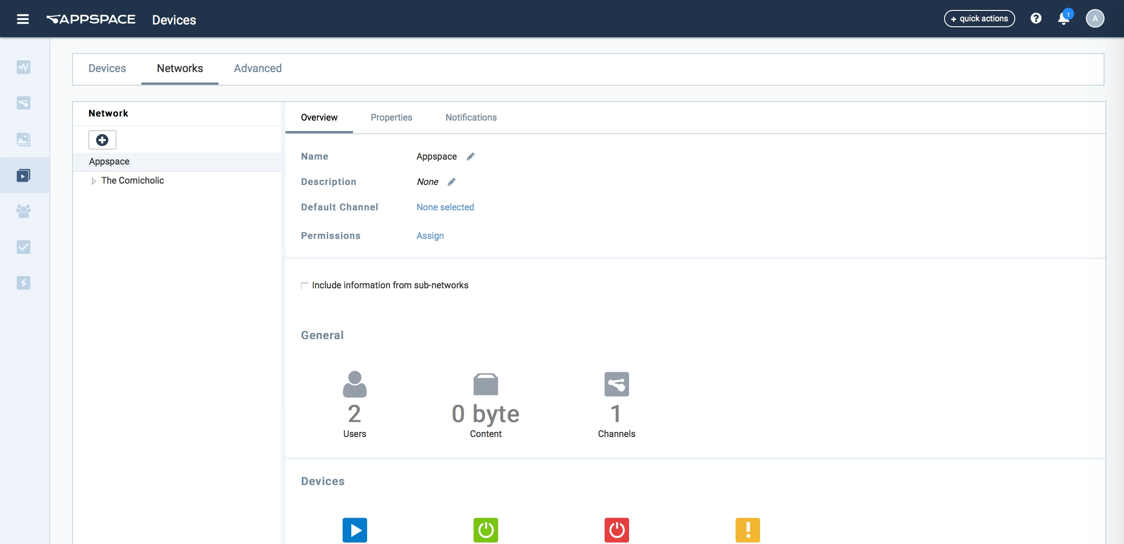Click the Assign permissions link
The image size is (1124, 544).
[430, 236]
